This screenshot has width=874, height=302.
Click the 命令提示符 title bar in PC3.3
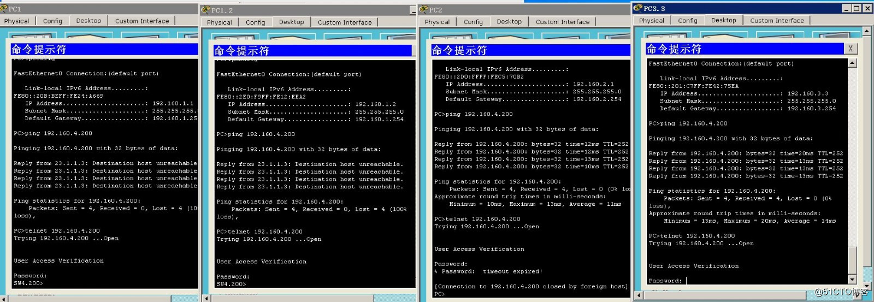pyautogui.click(x=745, y=49)
